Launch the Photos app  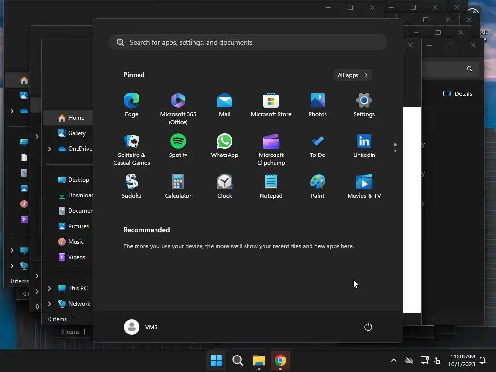tap(318, 105)
